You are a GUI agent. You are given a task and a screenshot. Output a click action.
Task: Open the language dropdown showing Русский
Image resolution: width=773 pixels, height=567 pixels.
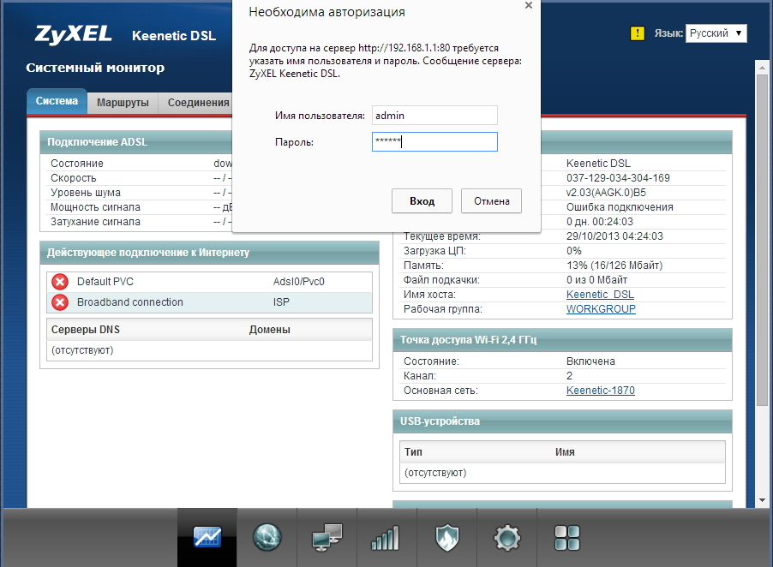click(716, 33)
